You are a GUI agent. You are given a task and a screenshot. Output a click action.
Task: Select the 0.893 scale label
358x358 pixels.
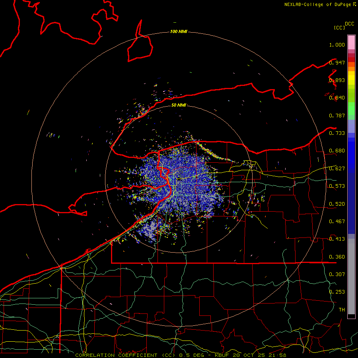click(x=337, y=80)
